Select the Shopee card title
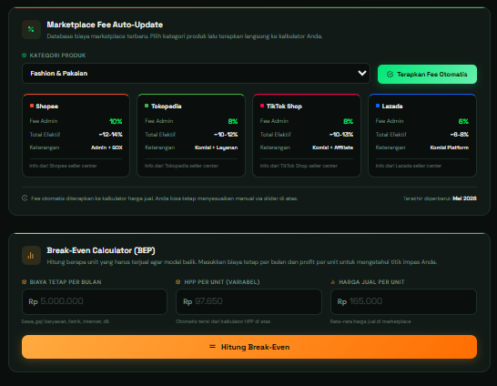The width and height of the screenshot is (497, 386). (47, 107)
